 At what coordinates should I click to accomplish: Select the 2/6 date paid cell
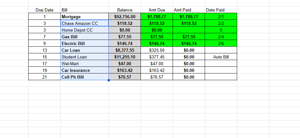[x=221, y=43]
